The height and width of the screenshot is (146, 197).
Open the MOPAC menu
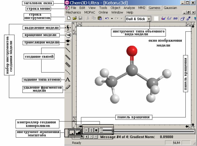pyautogui.click(x=90, y=12)
